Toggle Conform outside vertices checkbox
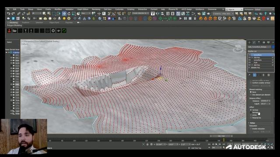Image resolution: width=280 pixels, height=157 pixels. (251, 83)
